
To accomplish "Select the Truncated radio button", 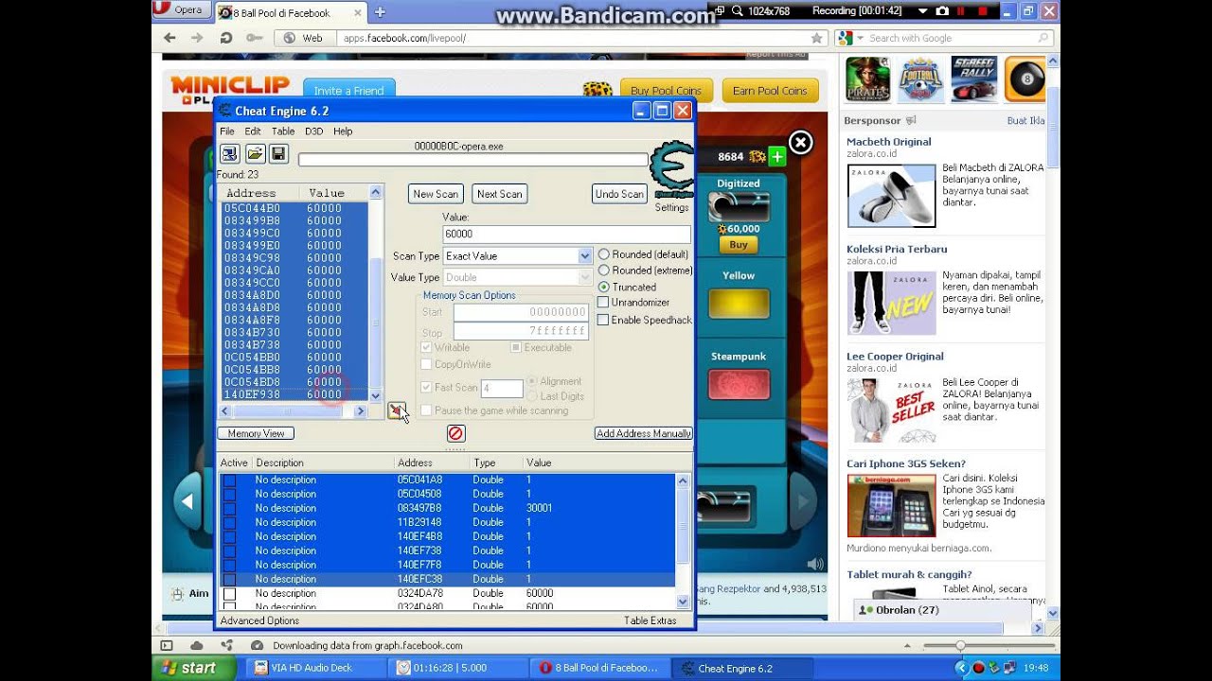I will pyautogui.click(x=603, y=287).
